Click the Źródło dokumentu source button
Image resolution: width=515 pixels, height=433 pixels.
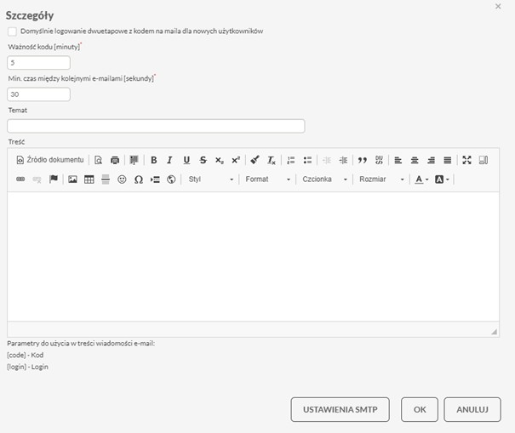click(x=50, y=160)
